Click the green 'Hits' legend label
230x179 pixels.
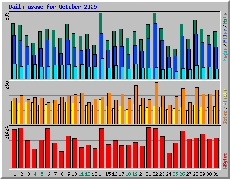[x=225, y=18]
